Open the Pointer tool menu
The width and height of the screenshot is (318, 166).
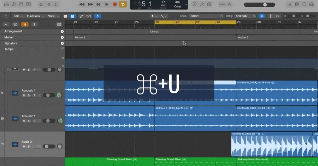pos(154,16)
